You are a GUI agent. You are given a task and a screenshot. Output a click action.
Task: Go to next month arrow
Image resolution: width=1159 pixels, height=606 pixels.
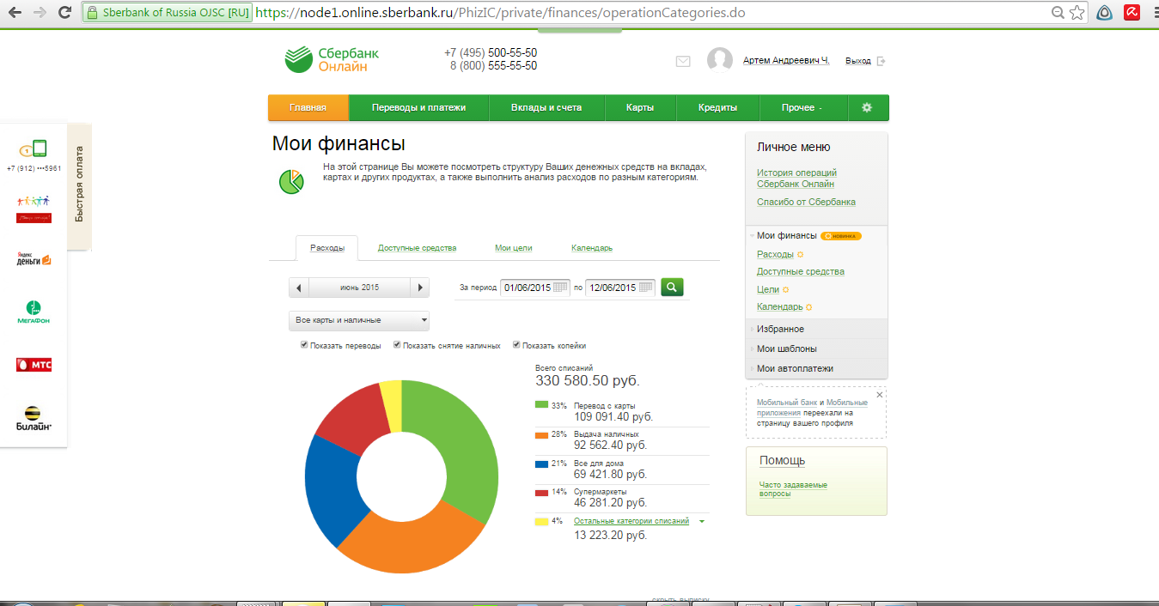point(419,288)
